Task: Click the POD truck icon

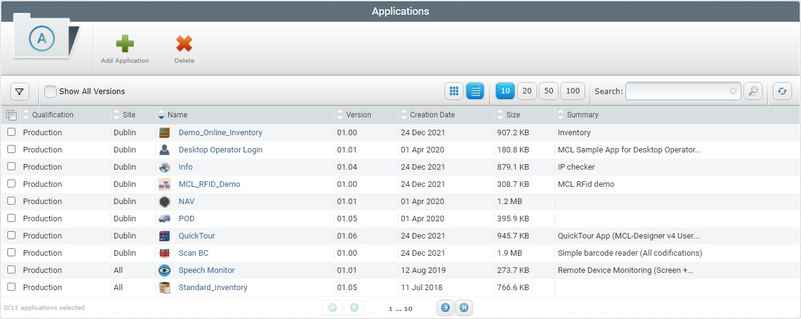Action: [x=165, y=219]
